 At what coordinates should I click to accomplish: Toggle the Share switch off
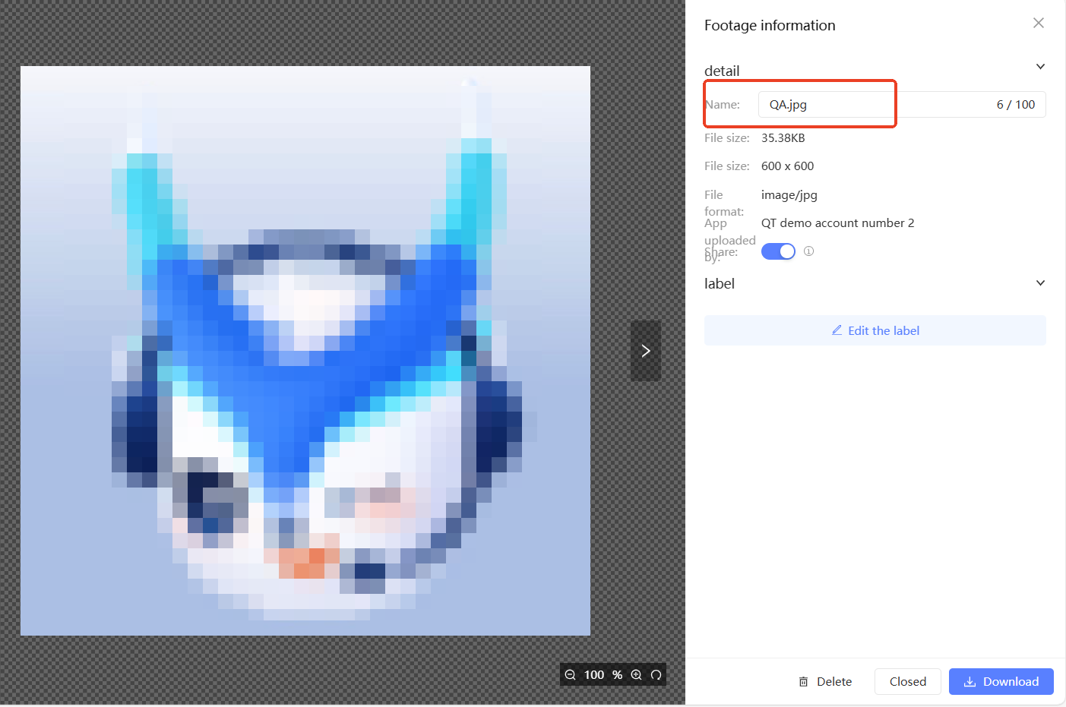pos(778,251)
